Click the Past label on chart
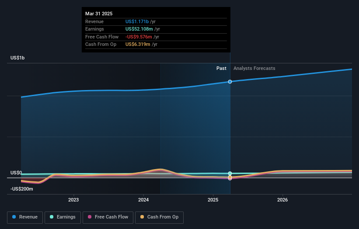Viewport: 359px width, 229px height. pos(221,69)
